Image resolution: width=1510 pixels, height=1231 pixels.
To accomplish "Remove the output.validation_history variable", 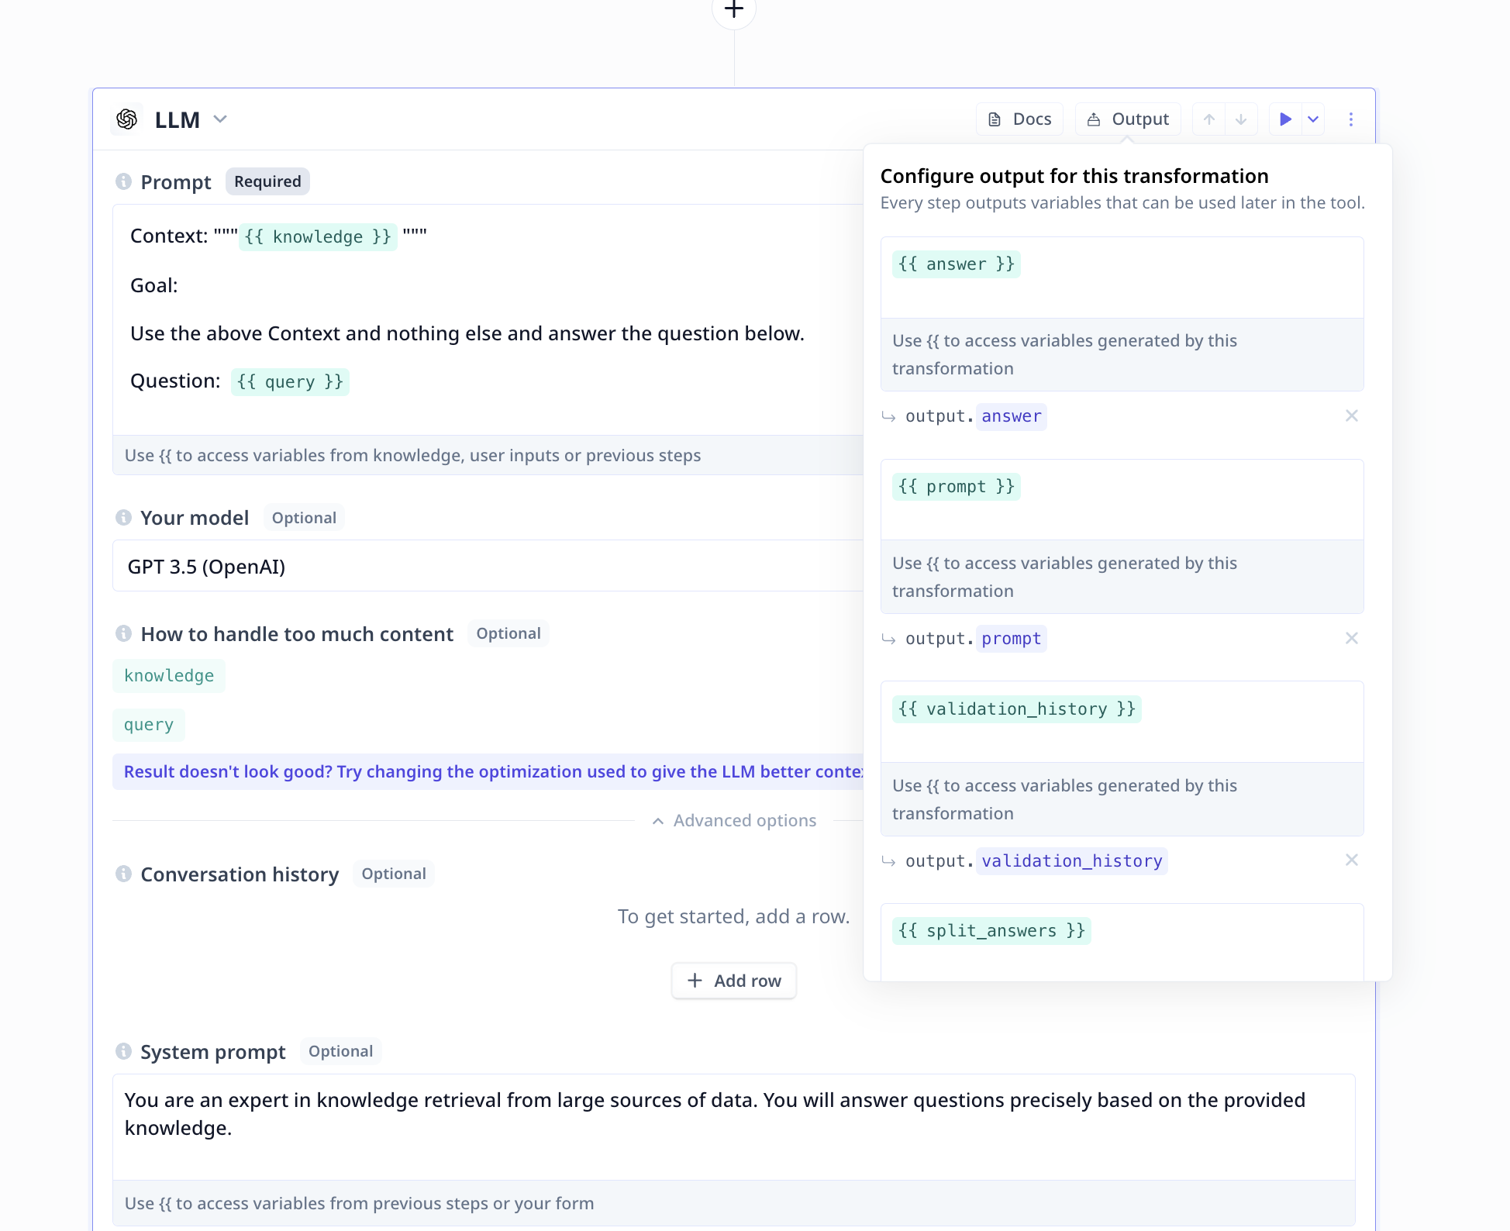I will click(1351, 860).
